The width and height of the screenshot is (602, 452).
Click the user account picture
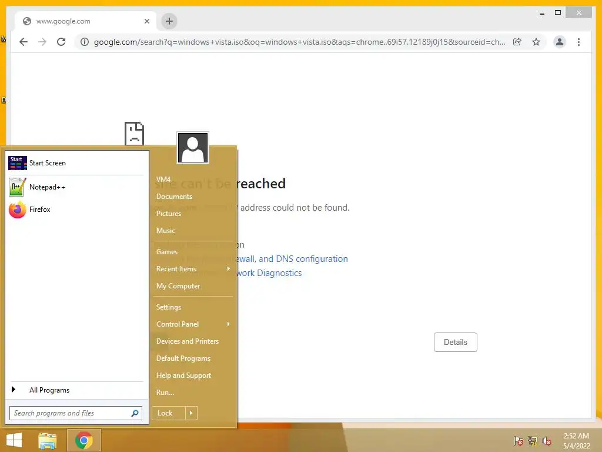(193, 148)
